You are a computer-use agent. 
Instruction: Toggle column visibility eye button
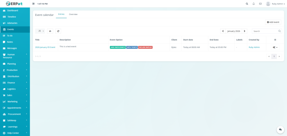click(x=50, y=31)
